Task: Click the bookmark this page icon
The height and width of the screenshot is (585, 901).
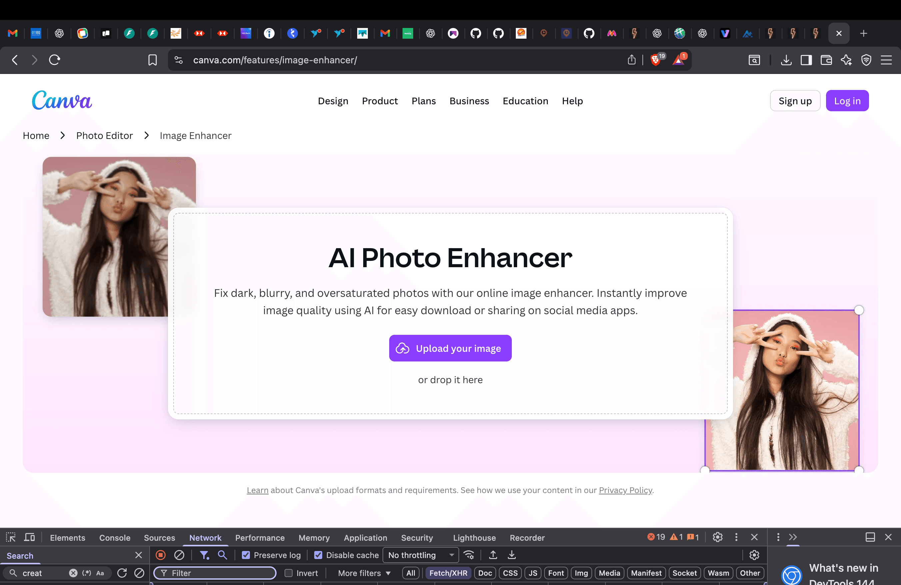Action: pos(152,60)
